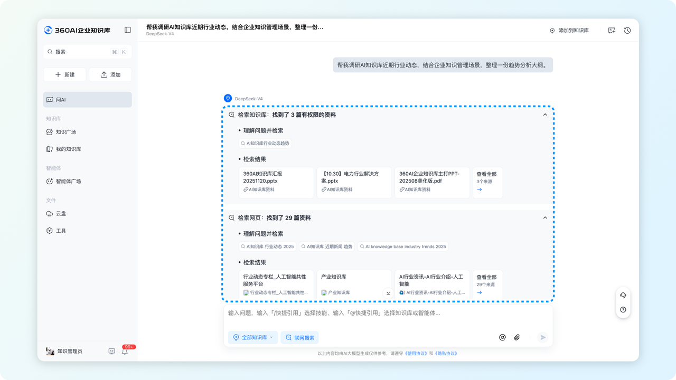Click the 知识管理员 user avatar
Viewport: 676px width, 380px height.
pyautogui.click(x=50, y=351)
